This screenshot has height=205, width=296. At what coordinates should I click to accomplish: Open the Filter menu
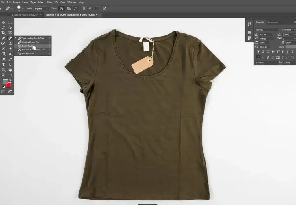click(x=49, y=2)
